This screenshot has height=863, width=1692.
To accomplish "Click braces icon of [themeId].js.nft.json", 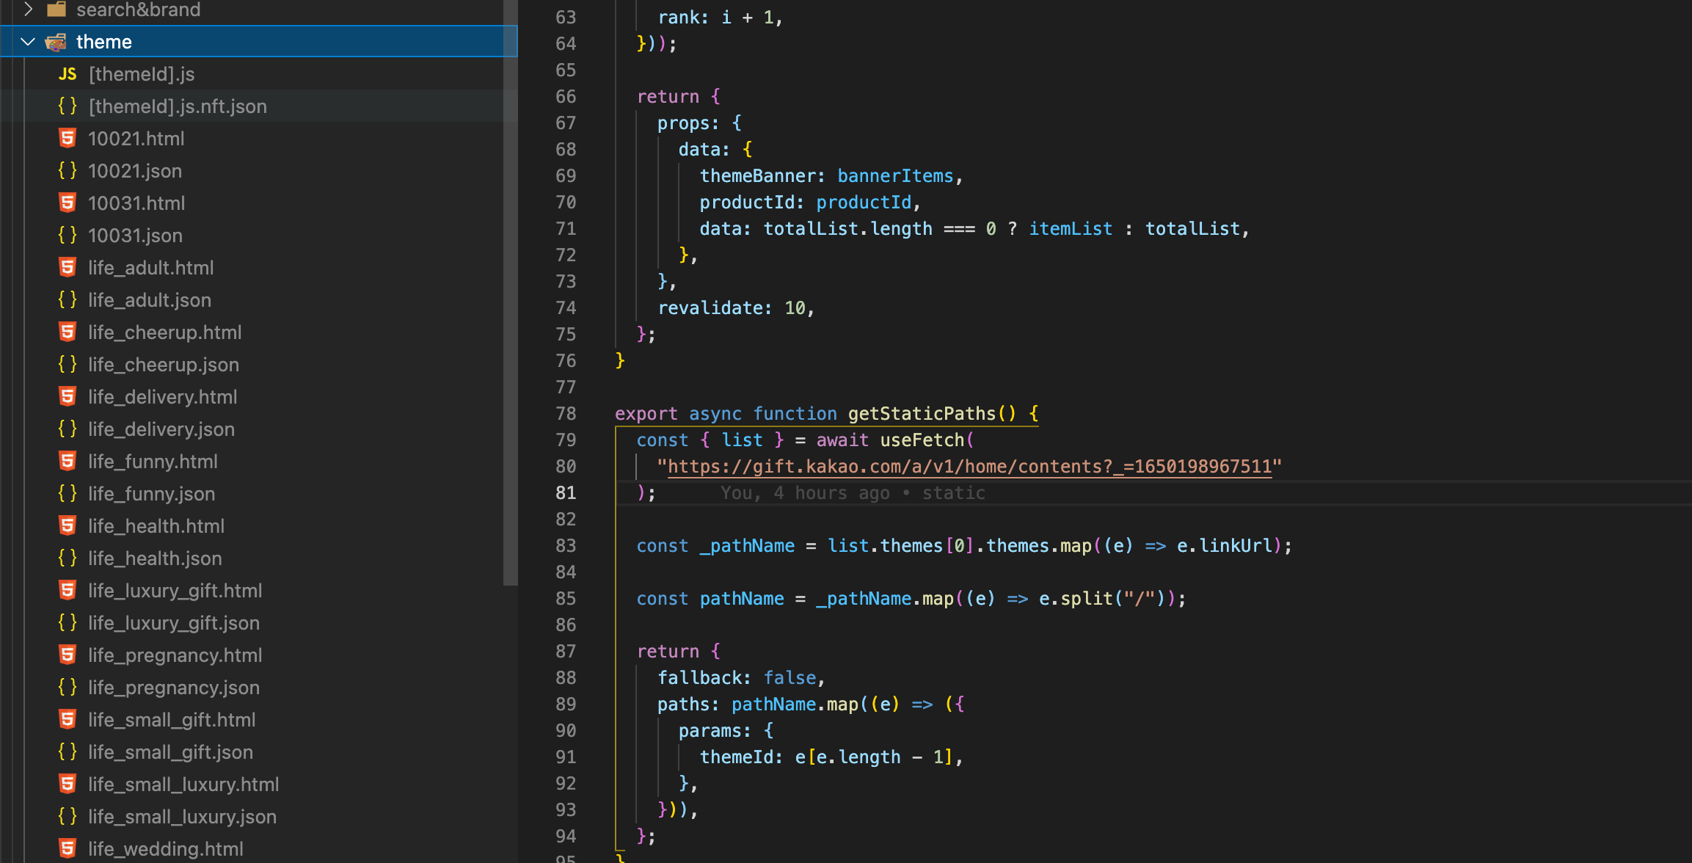I will click(68, 106).
